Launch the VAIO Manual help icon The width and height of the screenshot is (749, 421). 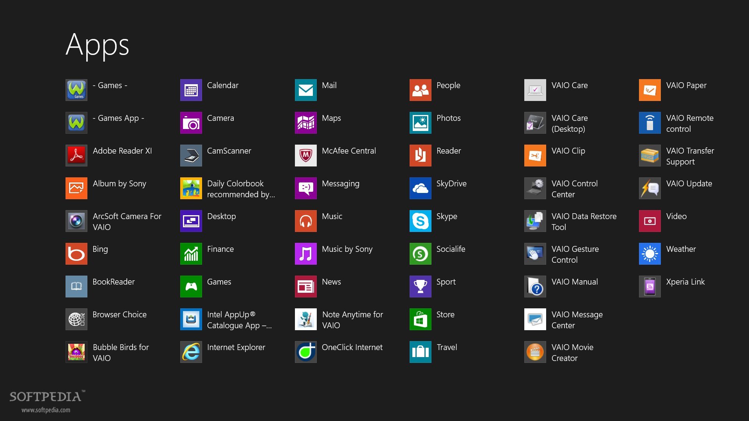coord(535,287)
